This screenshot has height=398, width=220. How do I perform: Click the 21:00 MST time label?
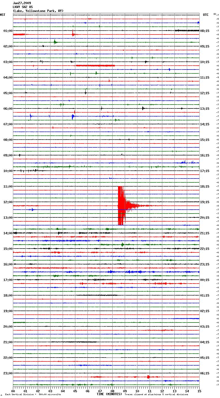8,342
